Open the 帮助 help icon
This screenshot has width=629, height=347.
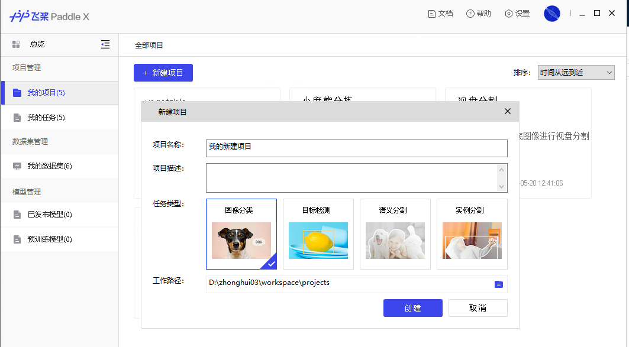[470, 14]
